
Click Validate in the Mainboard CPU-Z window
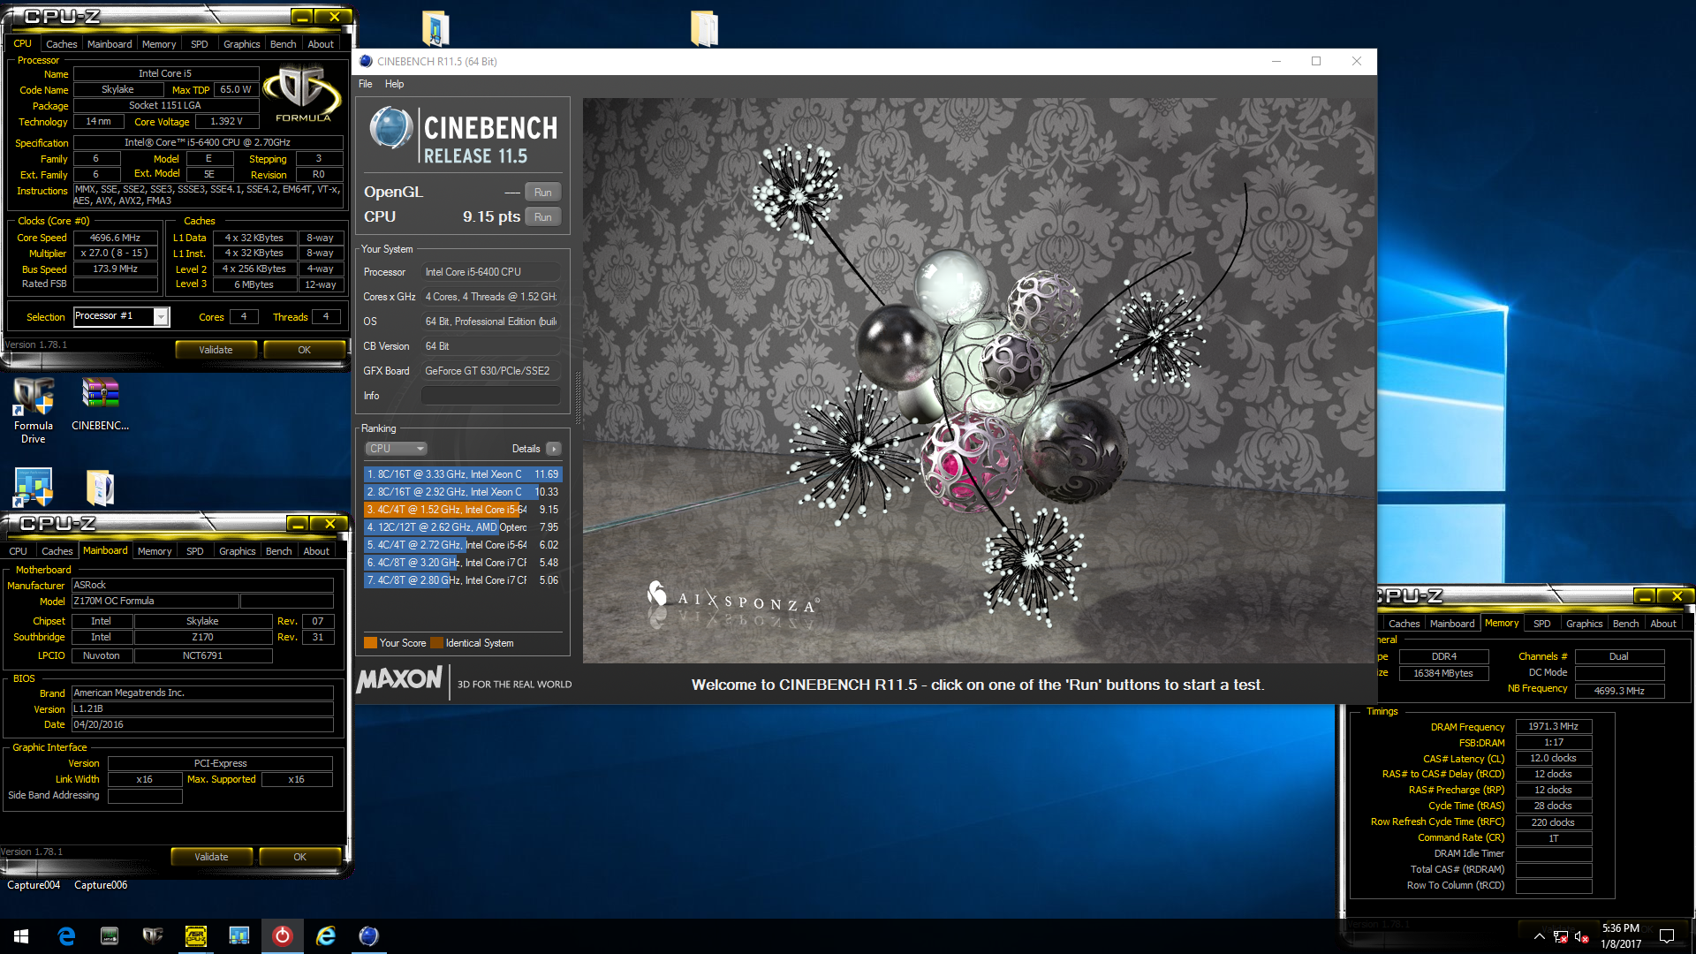pos(211,857)
